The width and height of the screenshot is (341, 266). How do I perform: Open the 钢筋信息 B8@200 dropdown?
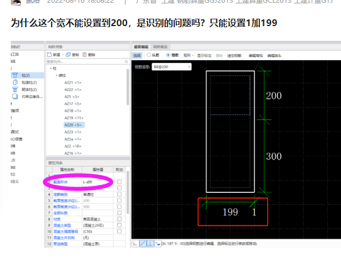click(171, 67)
